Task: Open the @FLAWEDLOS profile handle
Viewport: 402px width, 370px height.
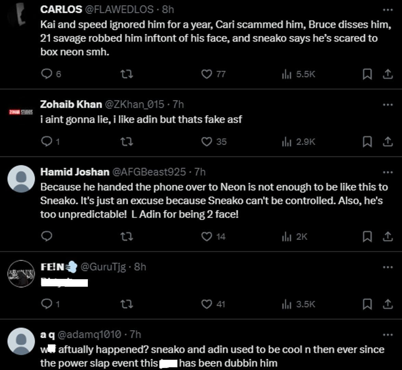Action: (x=119, y=9)
